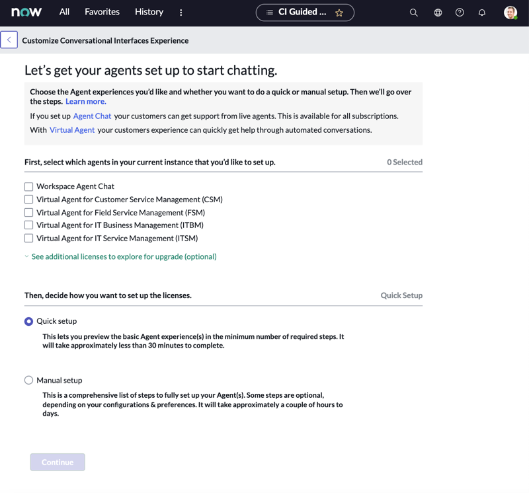This screenshot has width=529, height=493.
Task: Click the '0 Selected' counter text
Action: pos(405,162)
